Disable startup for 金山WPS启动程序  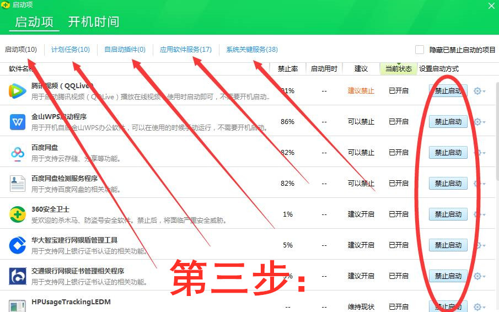pos(448,121)
